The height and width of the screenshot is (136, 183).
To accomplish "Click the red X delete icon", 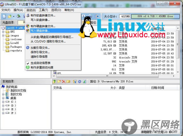I will 64,82.
